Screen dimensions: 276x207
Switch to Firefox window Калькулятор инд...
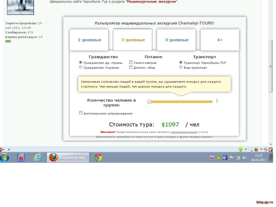coord(68,157)
